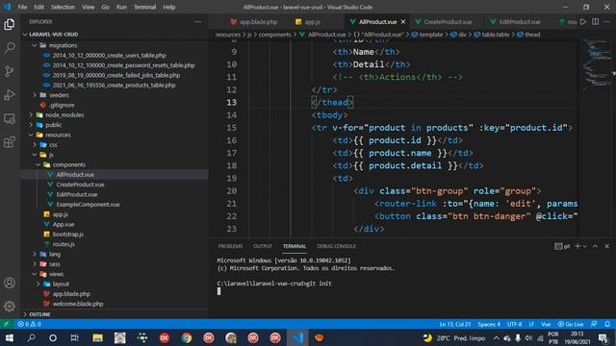The width and height of the screenshot is (616, 346).
Task: Open Google Chrome from taskbar
Action: coord(187,337)
